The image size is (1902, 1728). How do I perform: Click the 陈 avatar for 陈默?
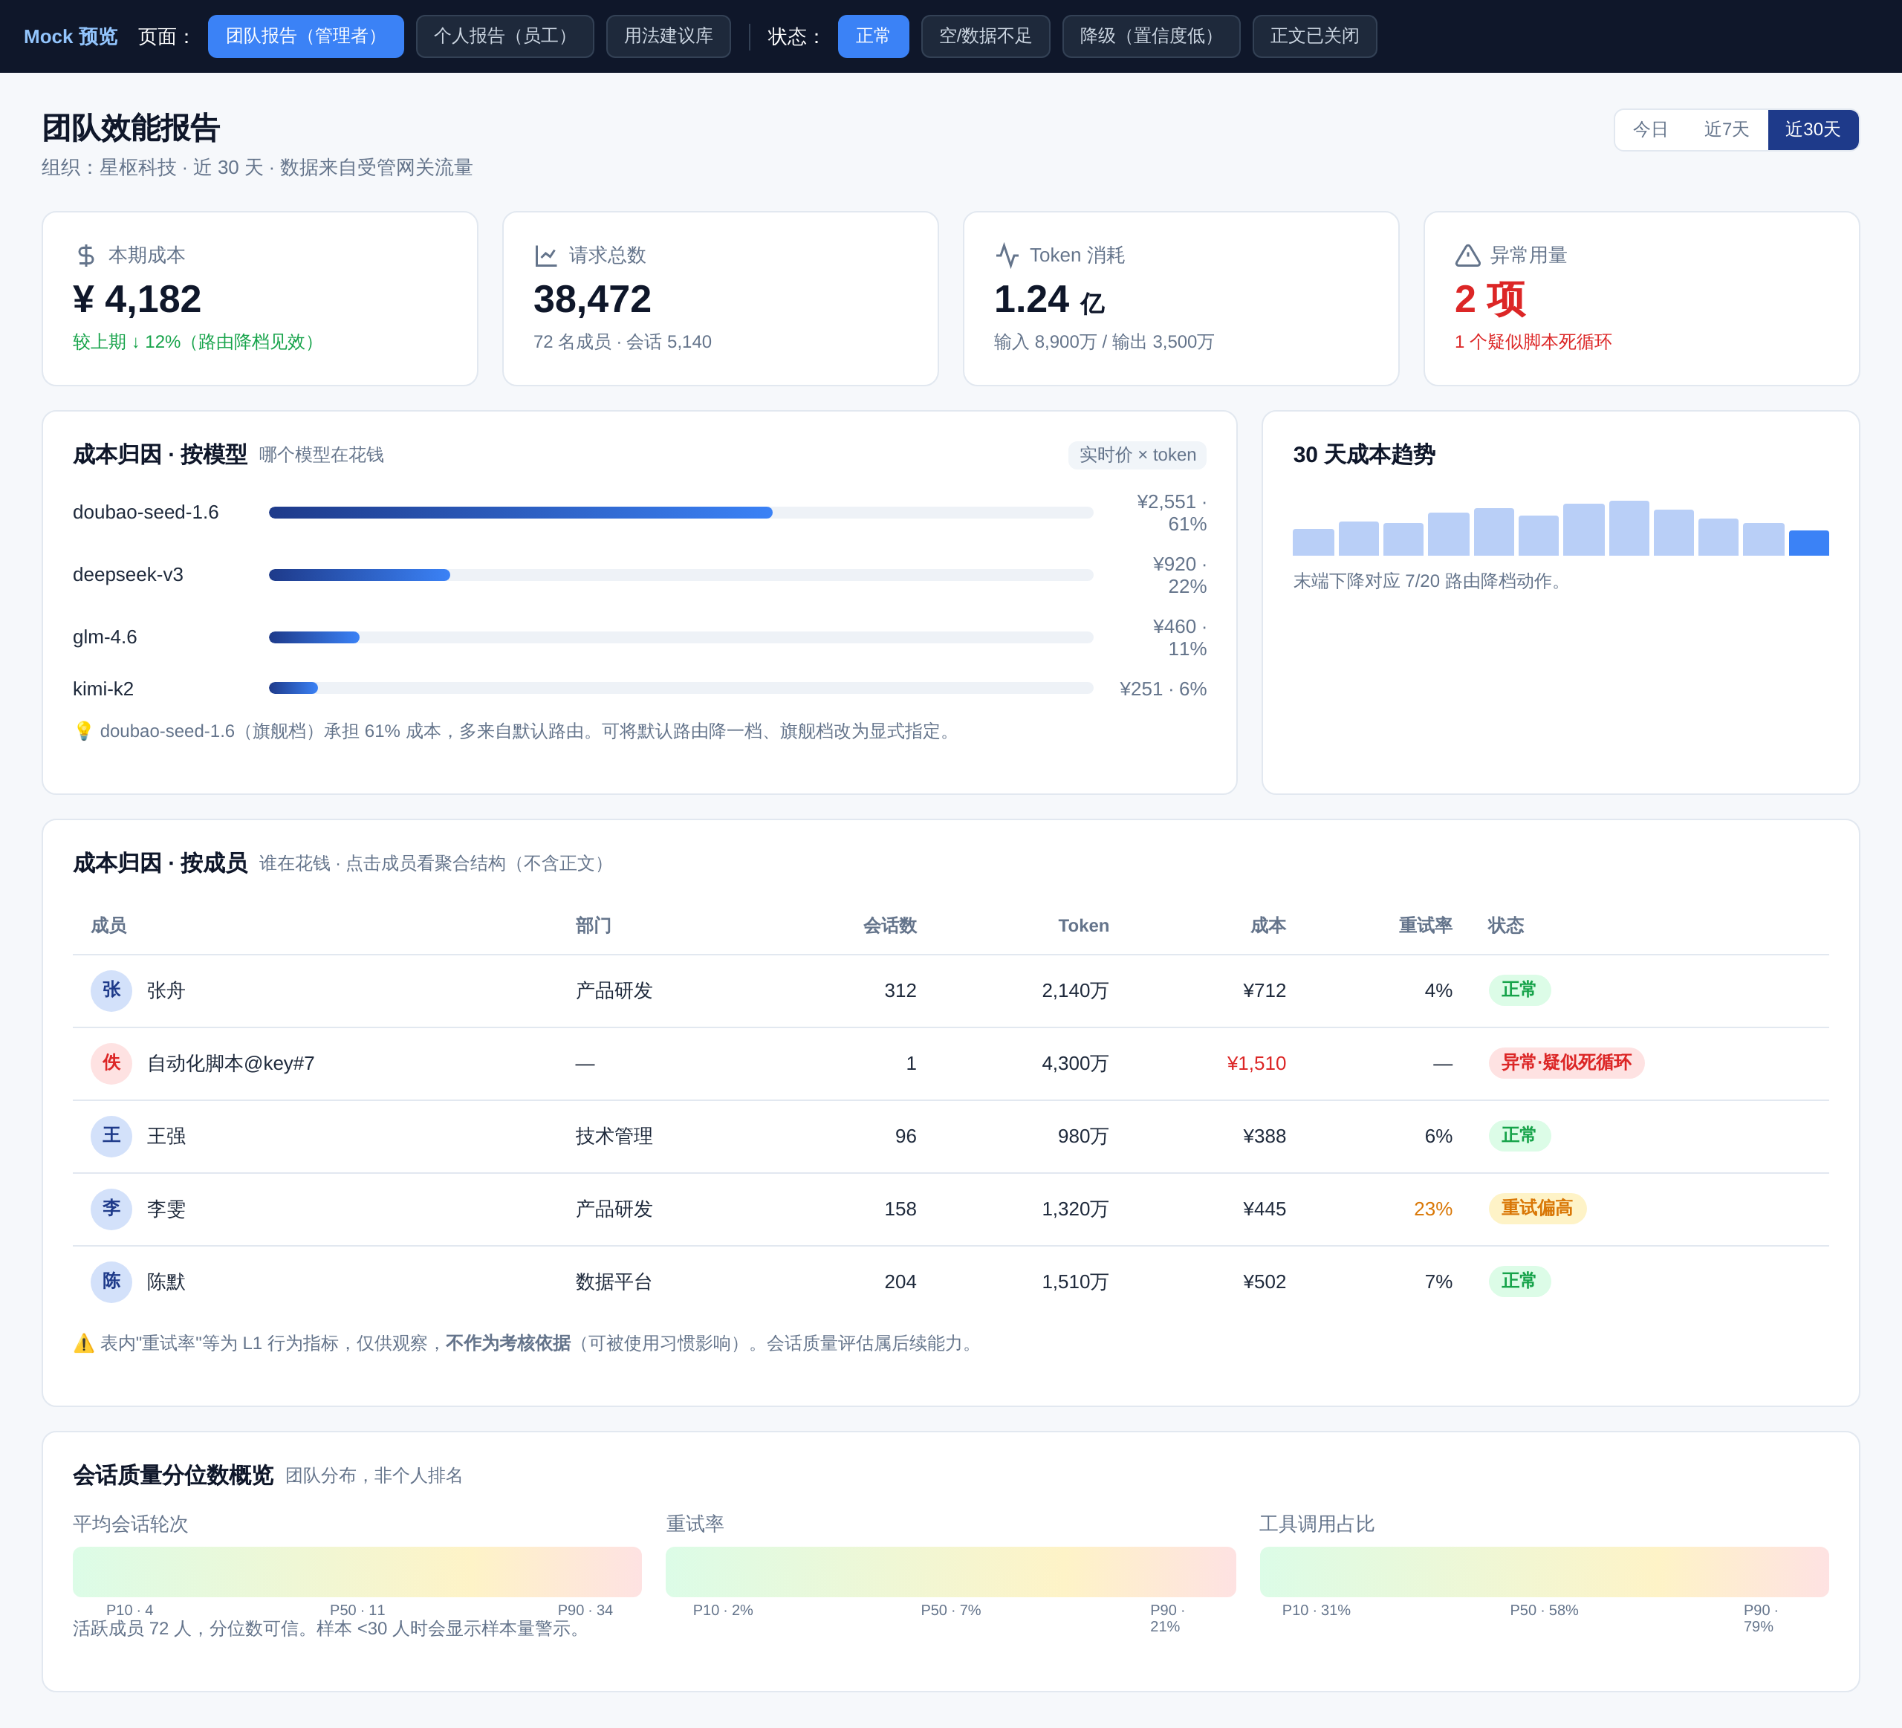coord(111,1281)
